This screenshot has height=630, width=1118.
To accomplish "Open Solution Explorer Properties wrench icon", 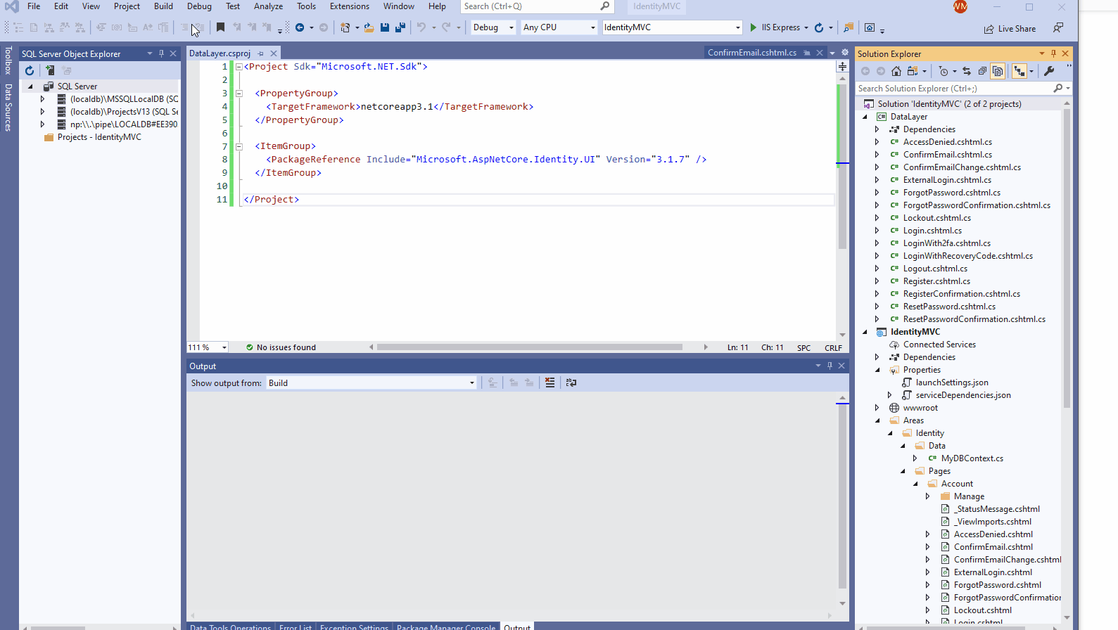I will 1049,71.
